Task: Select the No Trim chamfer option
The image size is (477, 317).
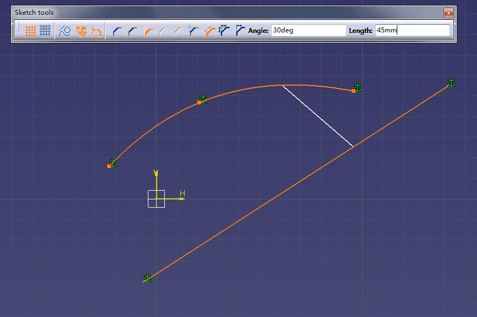Action: click(148, 31)
